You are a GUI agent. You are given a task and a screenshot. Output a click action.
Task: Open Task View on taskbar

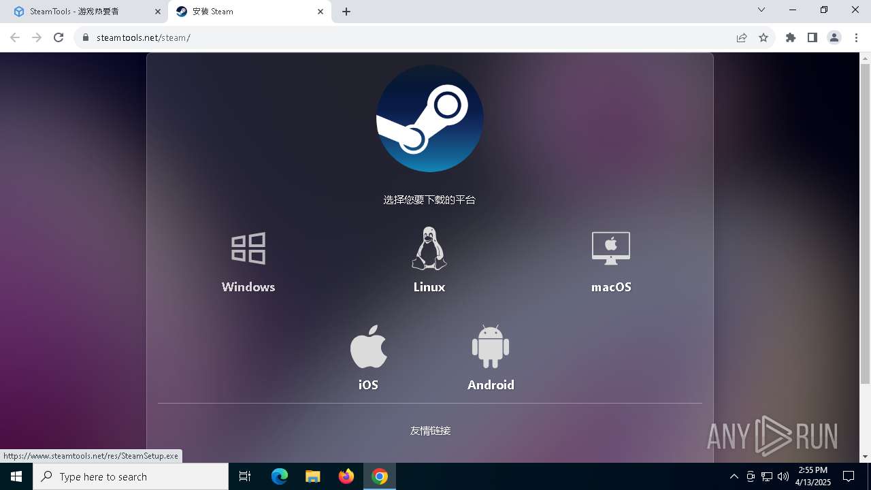pos(245,476)
